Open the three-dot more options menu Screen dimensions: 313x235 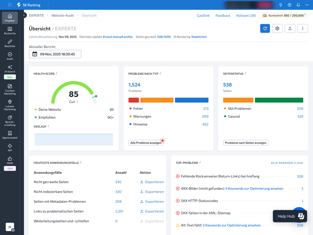coord(302,29)
